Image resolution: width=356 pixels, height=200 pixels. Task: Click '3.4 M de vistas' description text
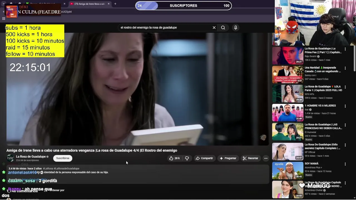18,168
